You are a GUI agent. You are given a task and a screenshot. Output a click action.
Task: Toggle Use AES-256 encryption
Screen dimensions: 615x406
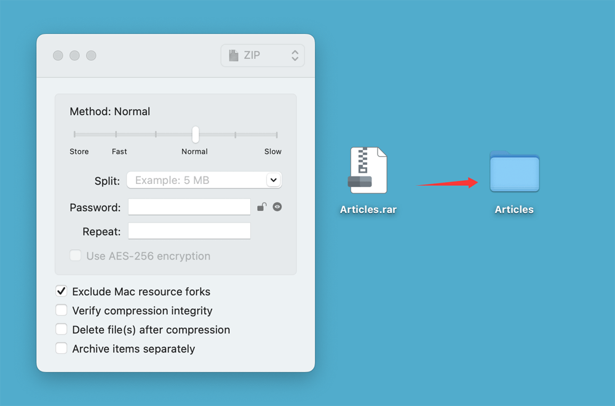[75, 255]
